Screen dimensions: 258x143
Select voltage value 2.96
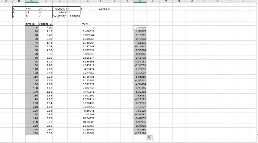45,65
